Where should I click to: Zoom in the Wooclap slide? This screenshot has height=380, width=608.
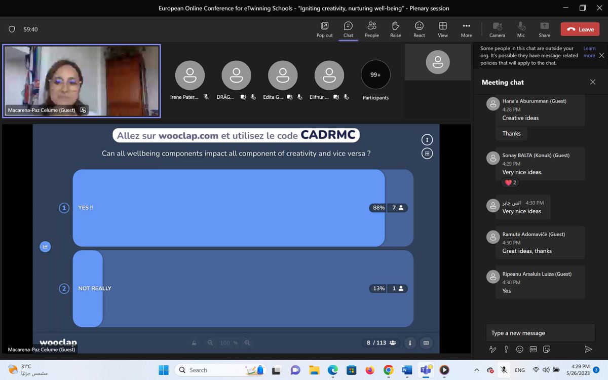pyautogui.click(x=247, y=343)
